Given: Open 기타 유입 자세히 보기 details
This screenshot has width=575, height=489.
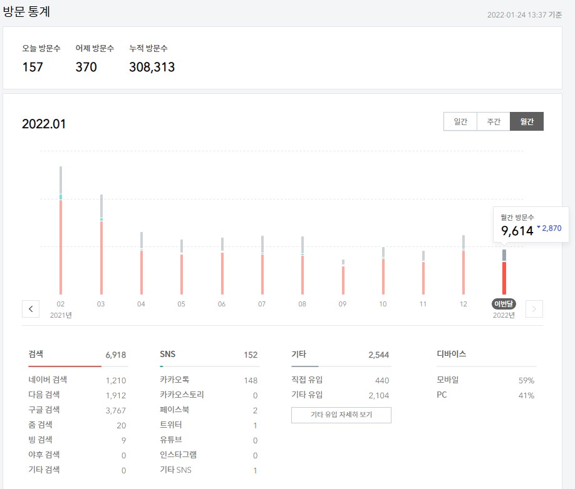Looking at the screenshot, I should 341,415.
